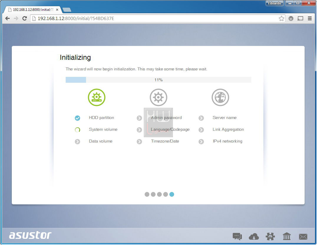Click the 'Admin password' label
317x245 pixels.
pos(166,118)
